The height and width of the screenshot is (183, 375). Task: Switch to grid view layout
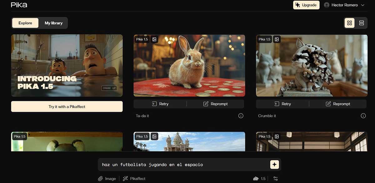[349, 23]
